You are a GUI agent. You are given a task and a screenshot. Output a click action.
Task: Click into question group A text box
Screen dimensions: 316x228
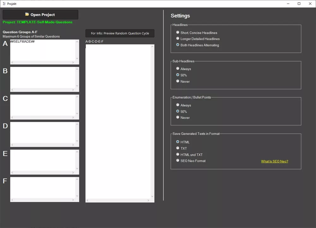click(43, 50)
